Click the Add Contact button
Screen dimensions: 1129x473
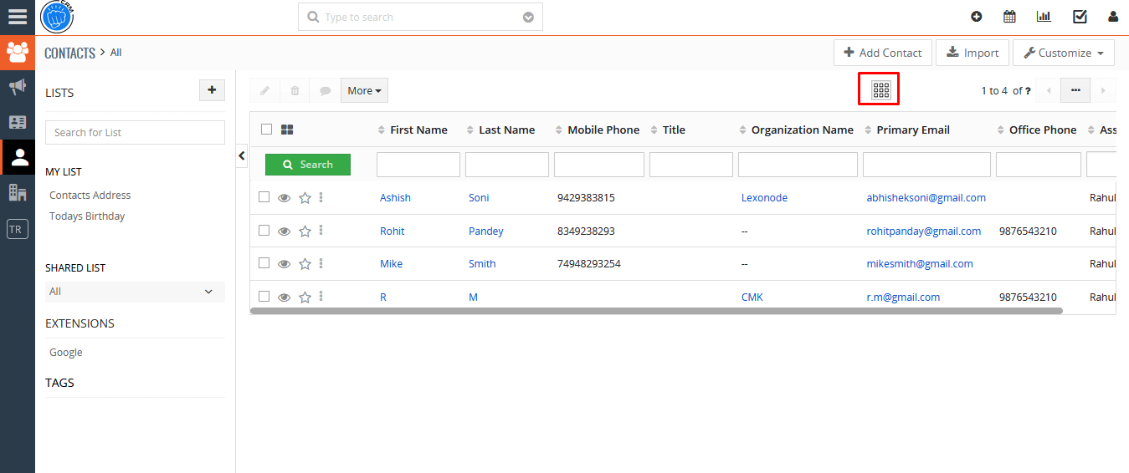(x=883, y=53)
